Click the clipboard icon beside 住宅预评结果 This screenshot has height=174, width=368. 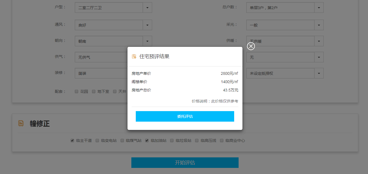point(134,57)
